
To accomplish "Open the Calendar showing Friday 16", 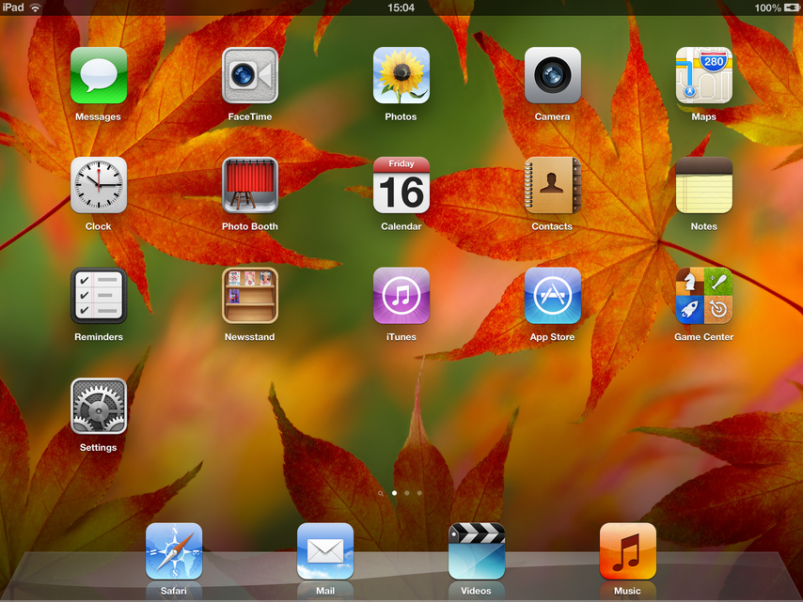I will point(401,185).
